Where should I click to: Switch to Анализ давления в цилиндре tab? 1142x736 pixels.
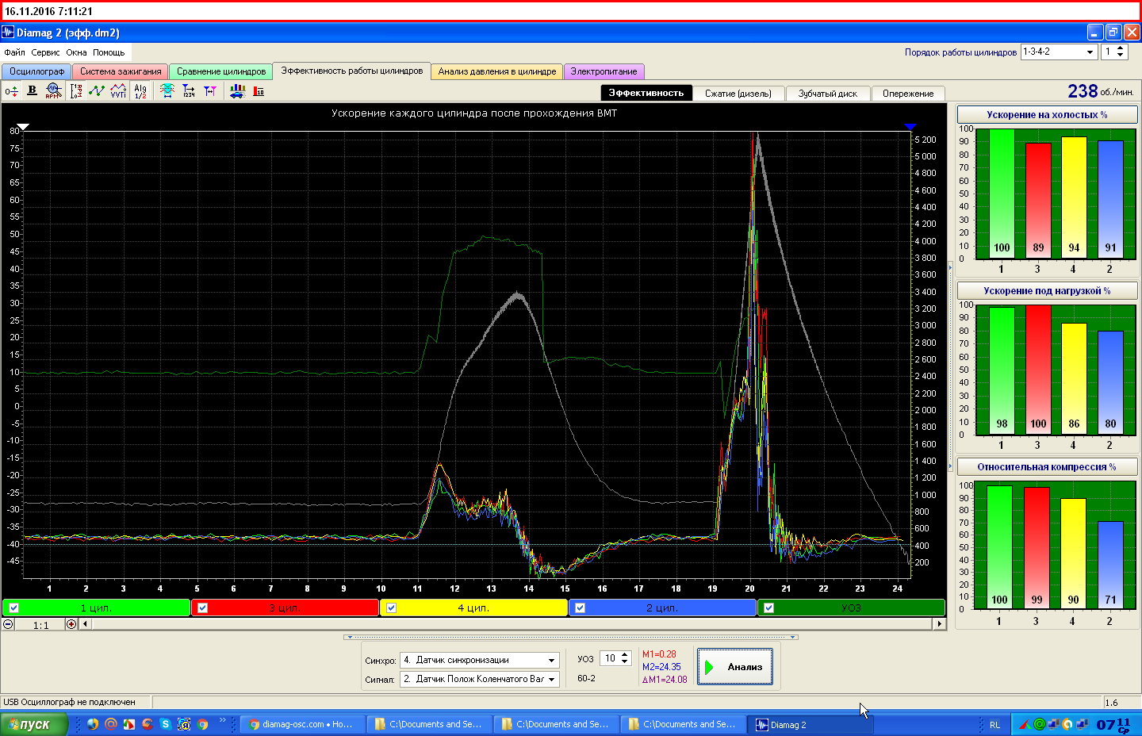(497, 71)
